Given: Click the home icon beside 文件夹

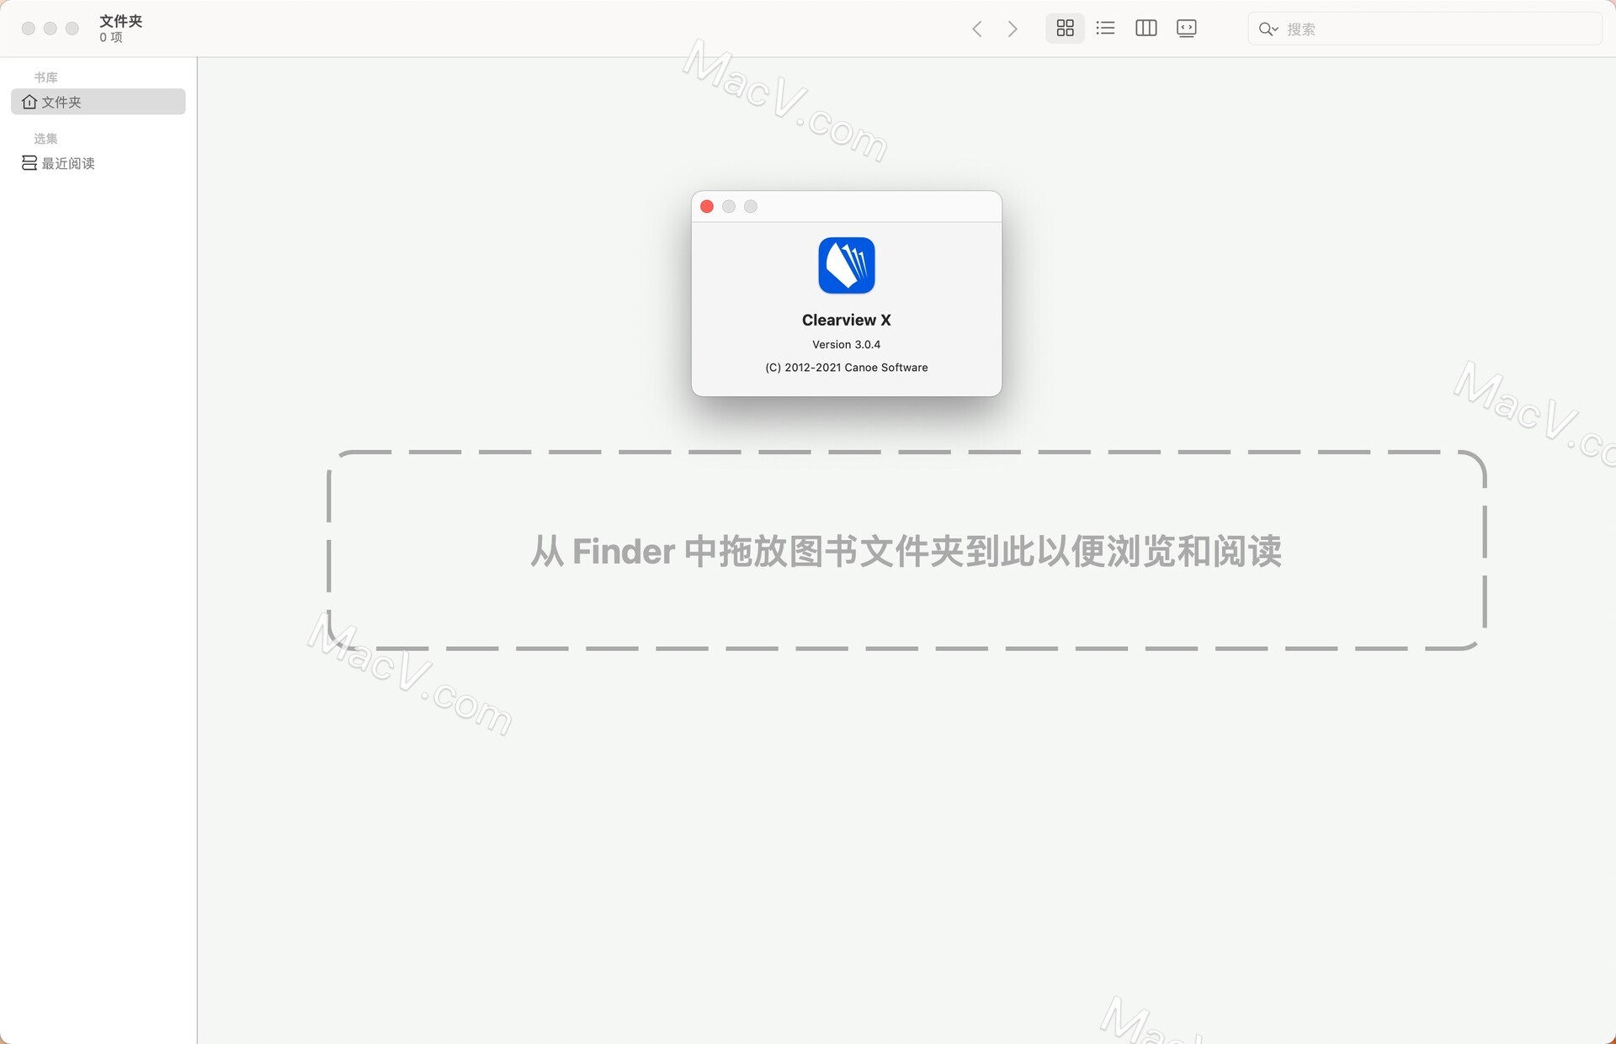Looking at the screenshot, I should coord(29,102).
